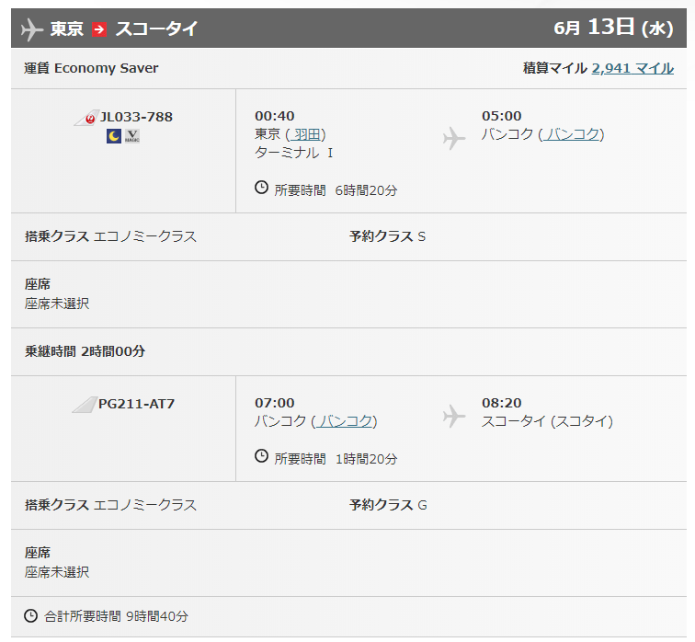Click the 積算マイル label
695x642 pixels.
pos(555,68)
